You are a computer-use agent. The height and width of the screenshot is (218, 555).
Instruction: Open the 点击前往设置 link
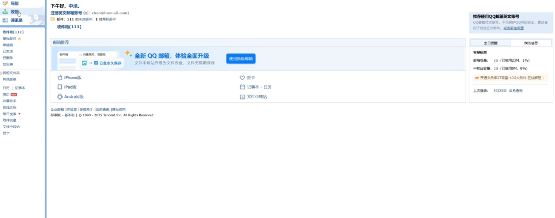click(x=513, y=28)
